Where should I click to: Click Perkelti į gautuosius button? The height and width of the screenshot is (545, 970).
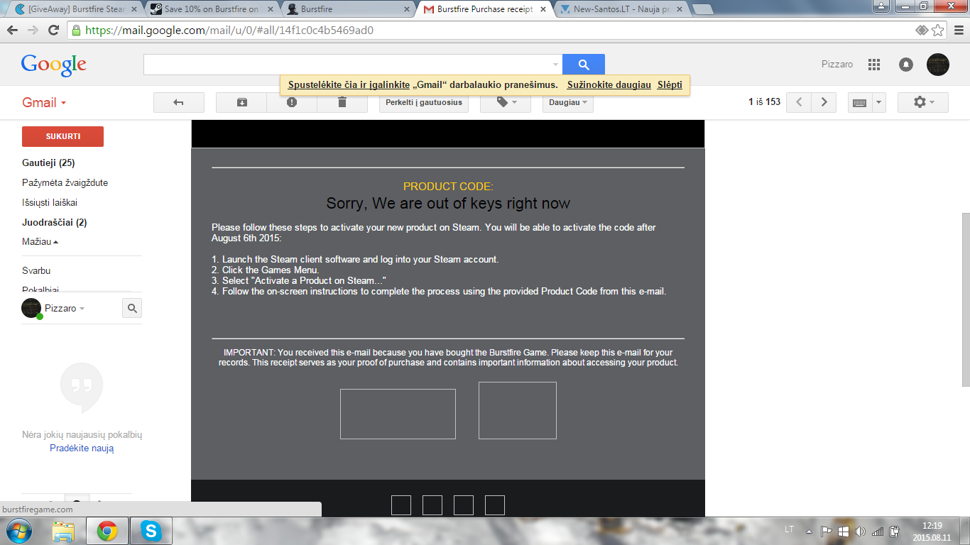[x=424, y=102]
